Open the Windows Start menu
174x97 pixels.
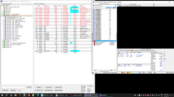[2, 95]
